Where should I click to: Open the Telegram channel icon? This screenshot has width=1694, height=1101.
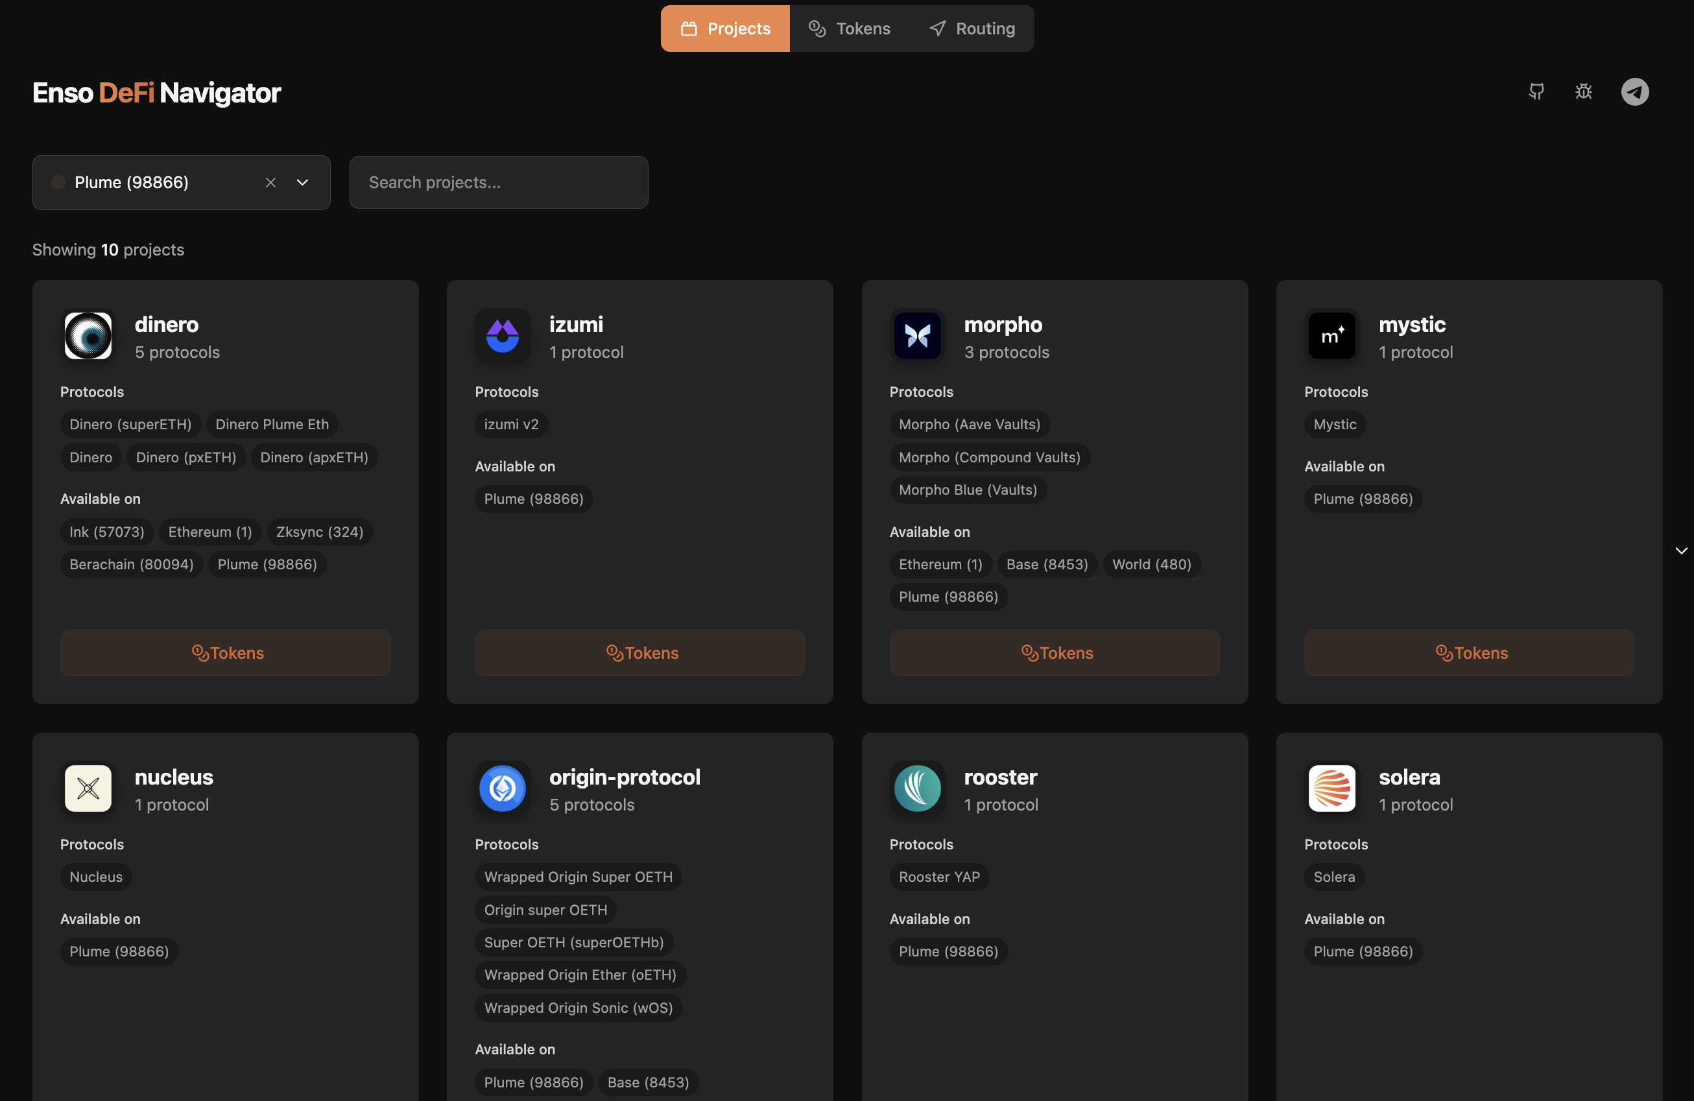click(1634, 92)
